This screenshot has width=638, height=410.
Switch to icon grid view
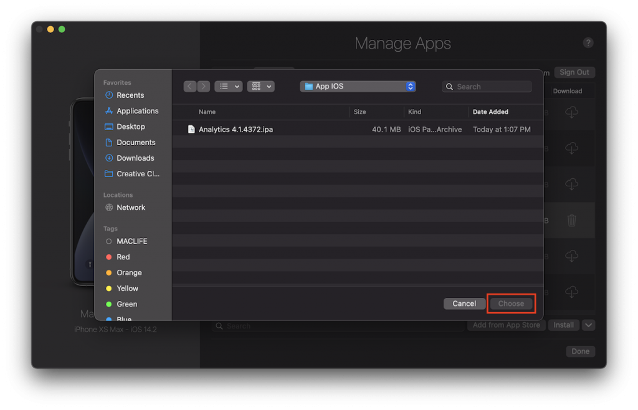click(x=257, y=86)
